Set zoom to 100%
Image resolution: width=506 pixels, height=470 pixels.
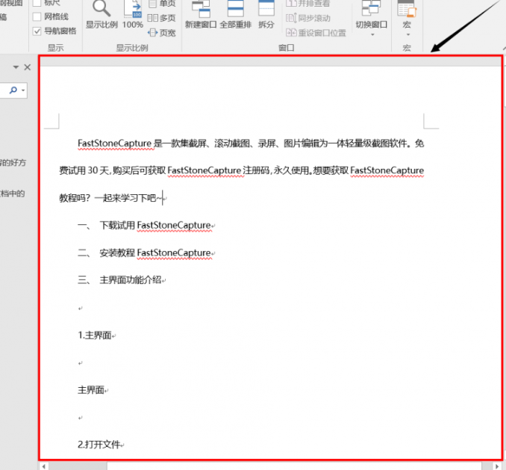coord(133,14)
